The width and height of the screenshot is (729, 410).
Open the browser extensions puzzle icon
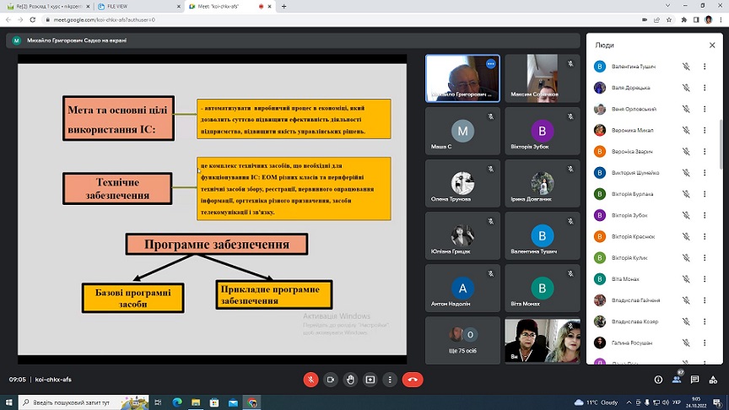point(684,19)
